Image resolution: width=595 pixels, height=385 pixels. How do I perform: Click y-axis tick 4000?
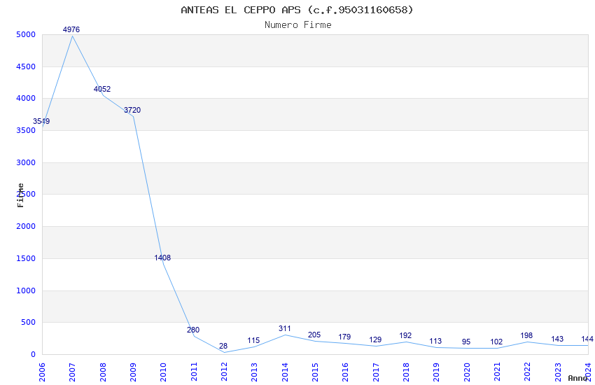[x=26, y=98]
